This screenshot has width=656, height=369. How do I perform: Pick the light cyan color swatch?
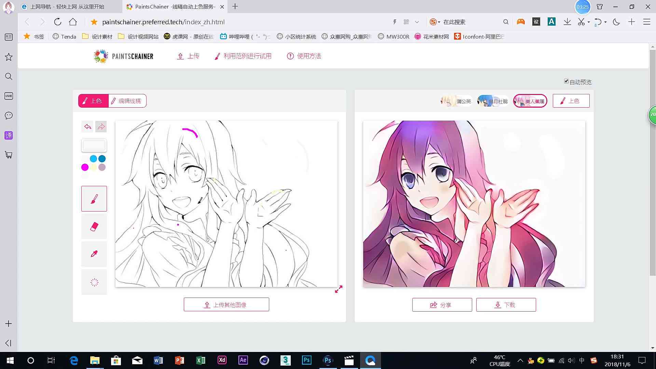(x=93, y=159)
